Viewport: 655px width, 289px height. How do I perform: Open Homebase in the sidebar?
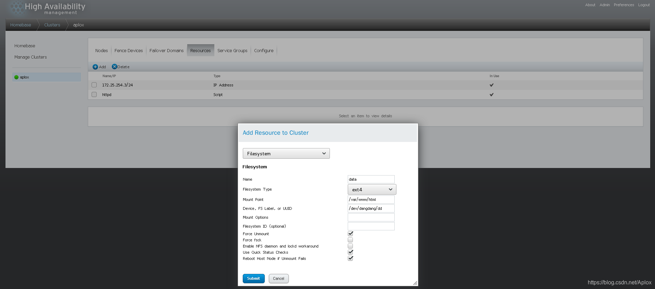tap(25, 46)
